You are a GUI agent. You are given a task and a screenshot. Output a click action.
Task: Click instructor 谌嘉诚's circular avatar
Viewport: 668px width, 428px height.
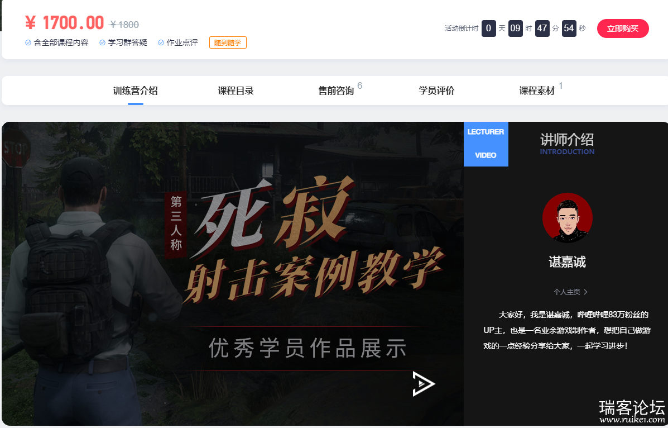coord(568,218)
